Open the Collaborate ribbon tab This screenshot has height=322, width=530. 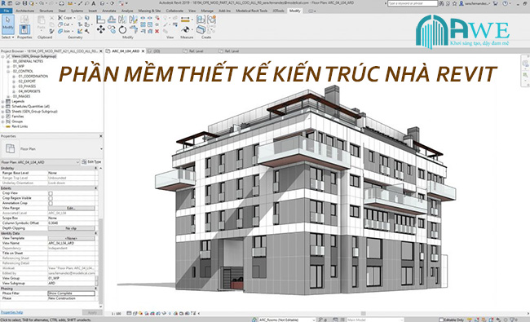point(174,11)
